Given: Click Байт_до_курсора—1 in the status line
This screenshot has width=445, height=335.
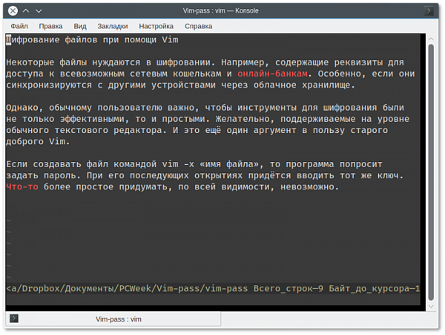Looking at the screenshot, I should coord(375,288).
